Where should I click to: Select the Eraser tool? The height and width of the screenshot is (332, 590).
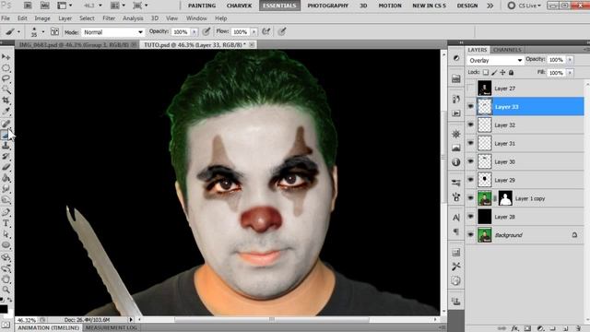tap(6, 167)
